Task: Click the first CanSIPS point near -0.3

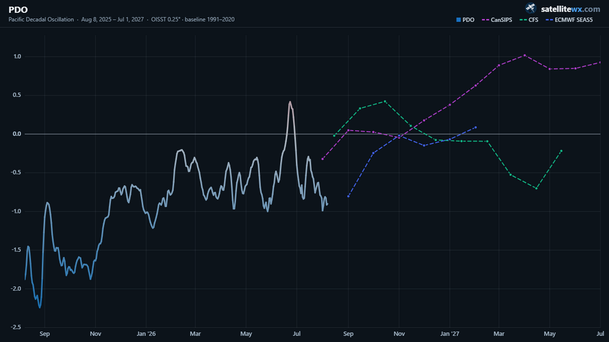Action: pos(322,159)
